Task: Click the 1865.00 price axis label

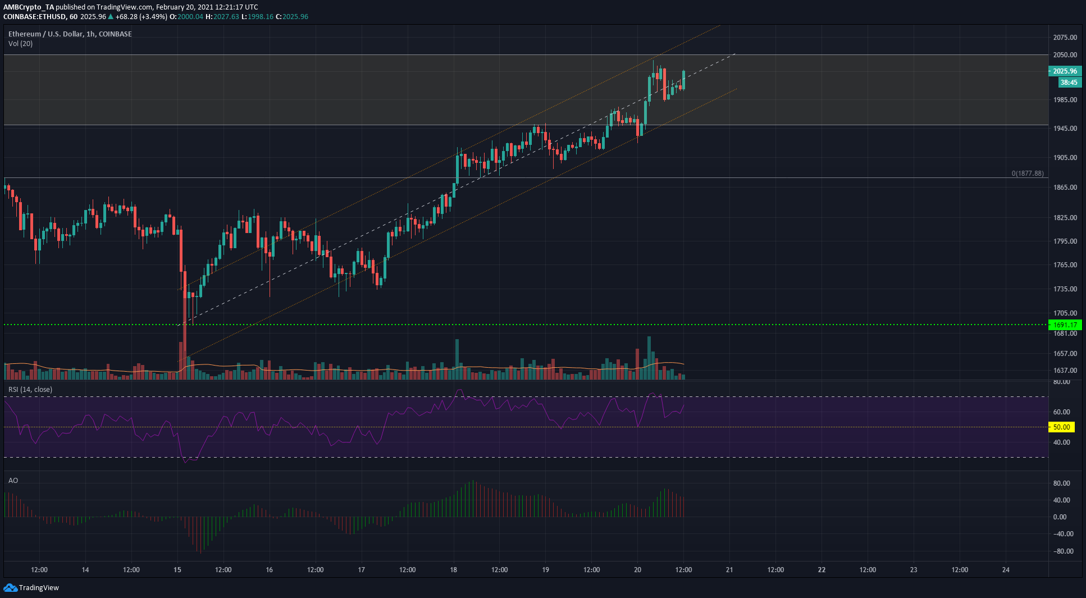Action: 1065,188
